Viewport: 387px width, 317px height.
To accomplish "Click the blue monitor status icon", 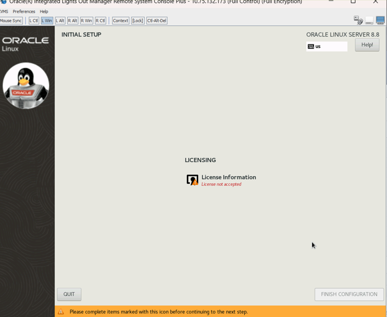I will pyautogui.click(x=380, y=20).
